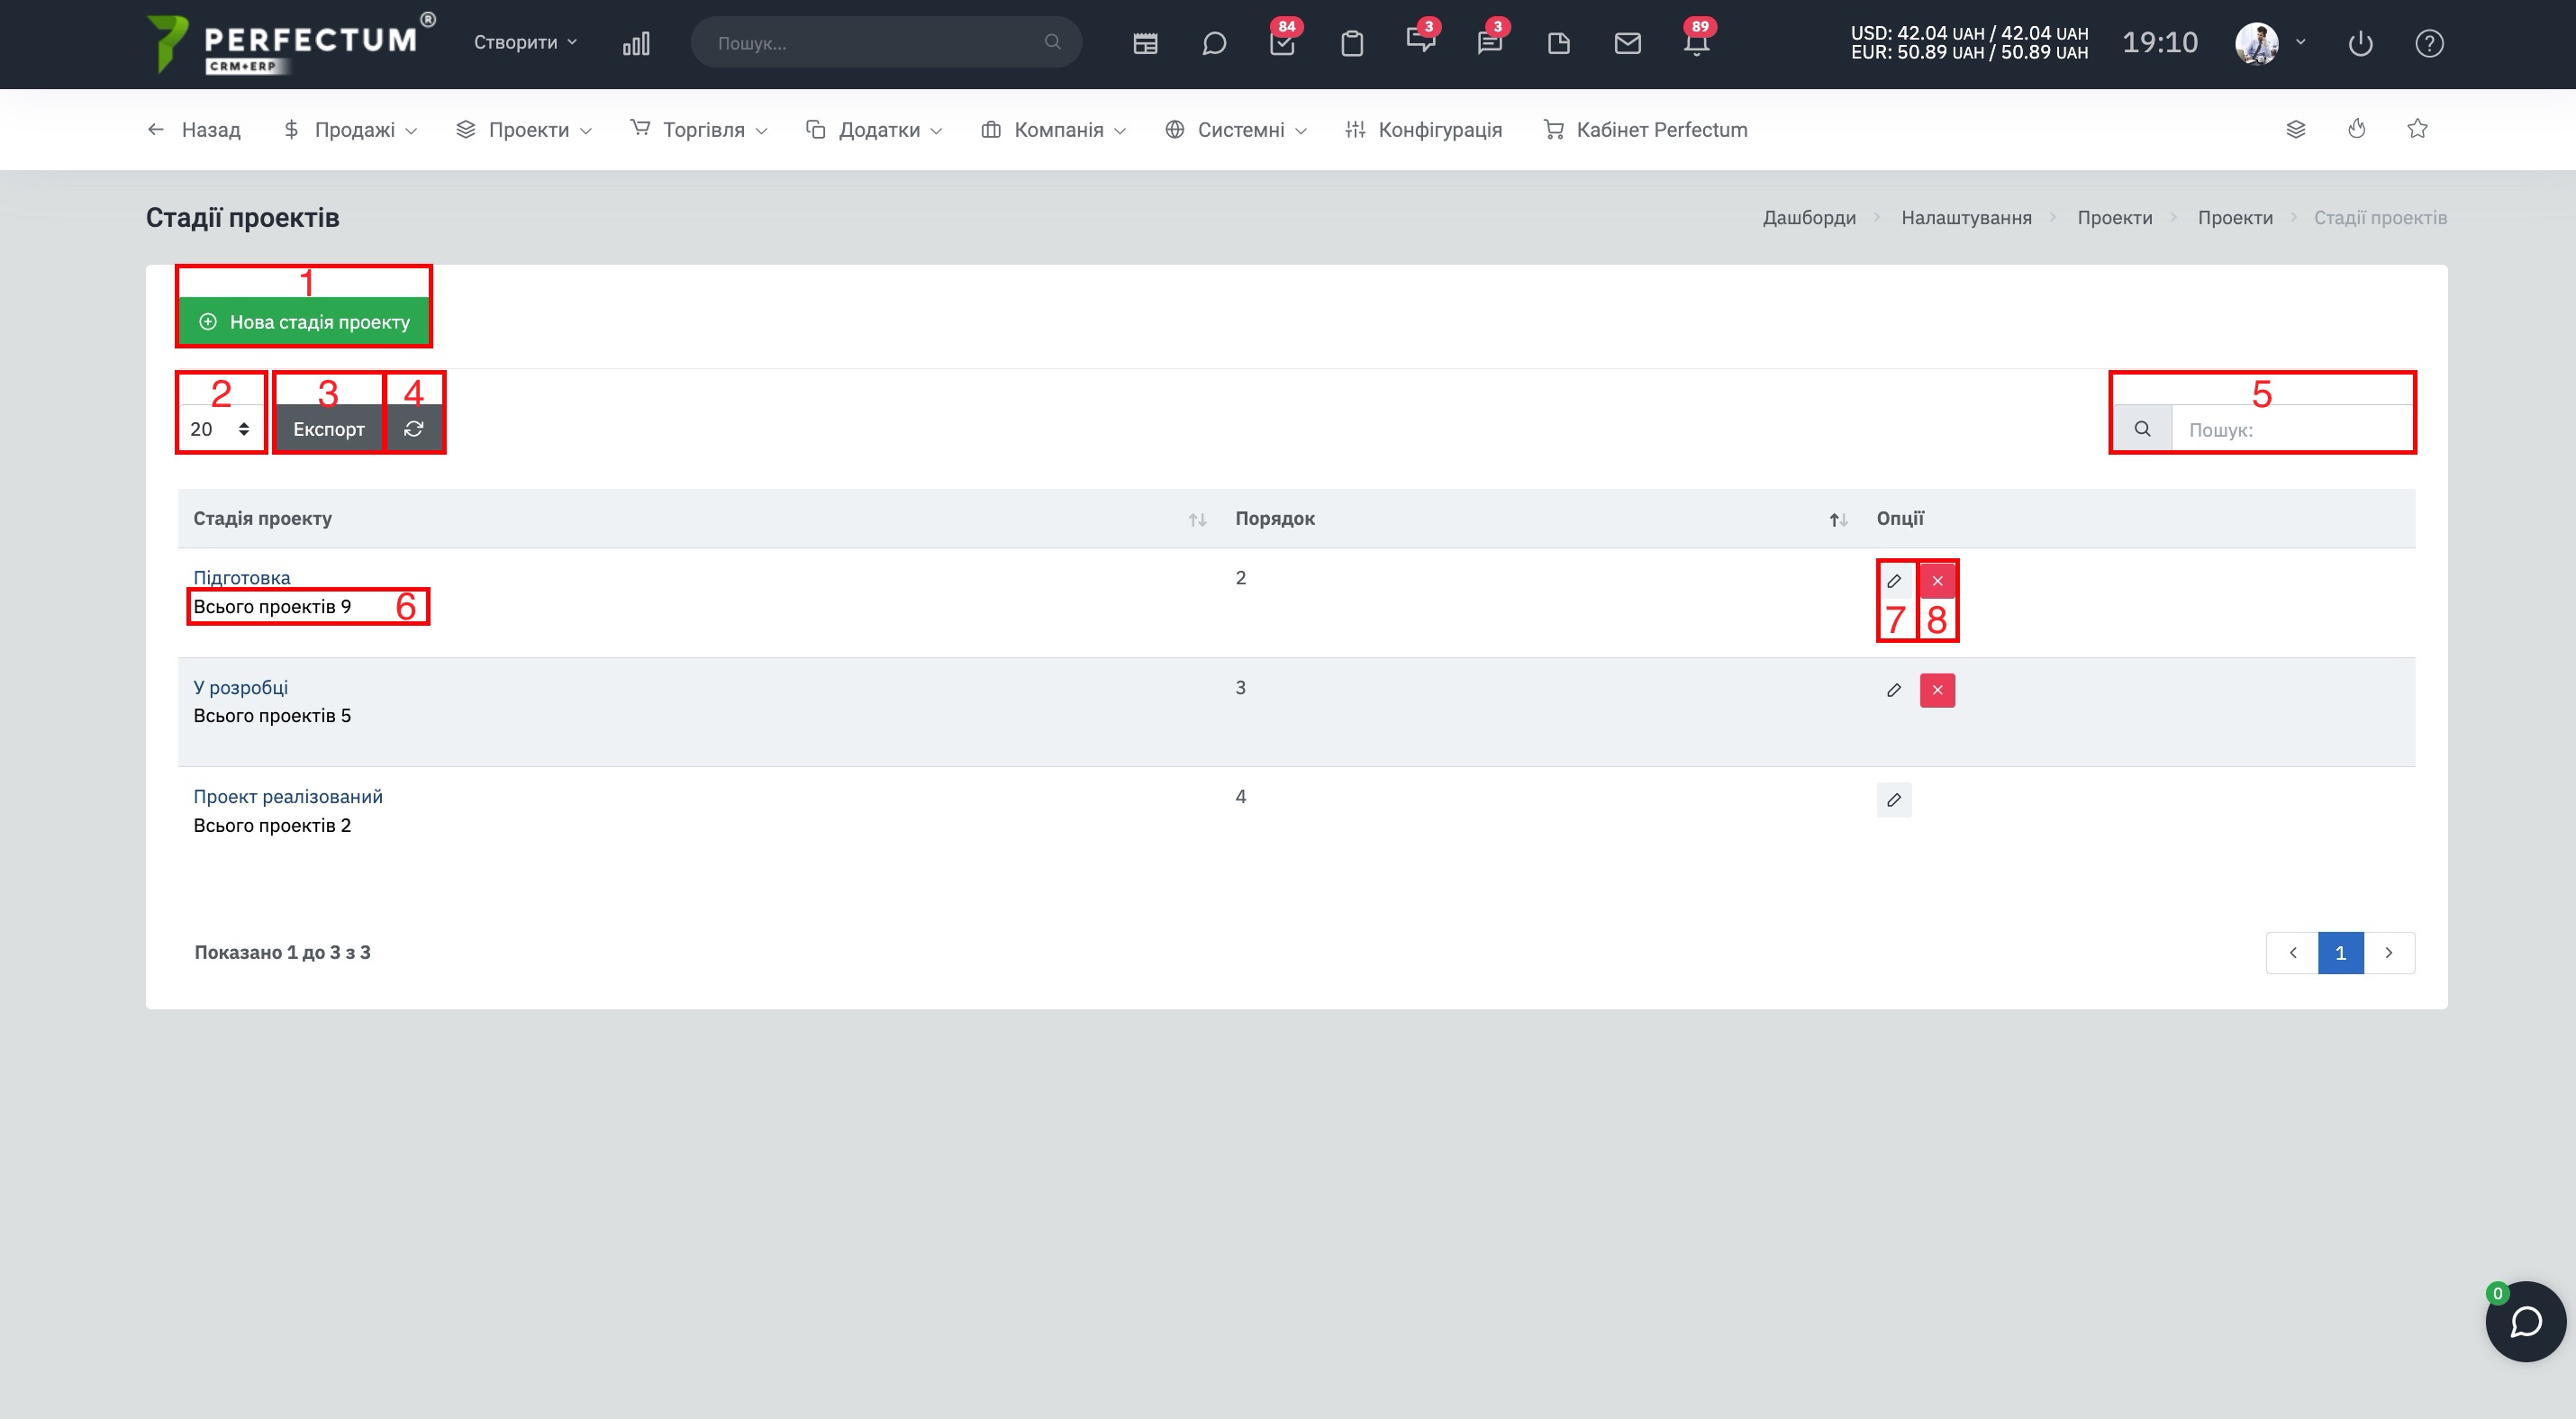
Task: Open the page size selector showing 20
Action: coord(220,429)
